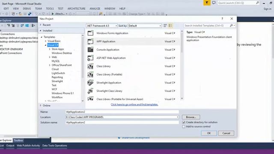
Task: Open the WINDOW menu
Action: click(110, 9)
